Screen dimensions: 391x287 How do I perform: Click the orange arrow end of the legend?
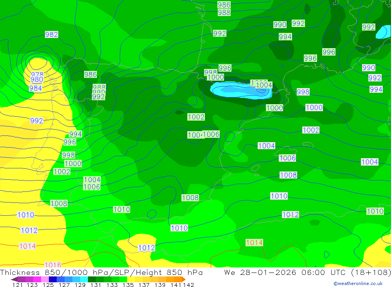point(183,279)
